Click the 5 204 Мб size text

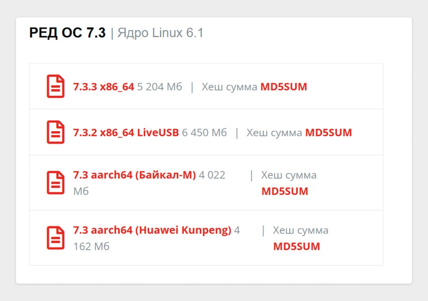pyautogui.click(x=159, y=87)
